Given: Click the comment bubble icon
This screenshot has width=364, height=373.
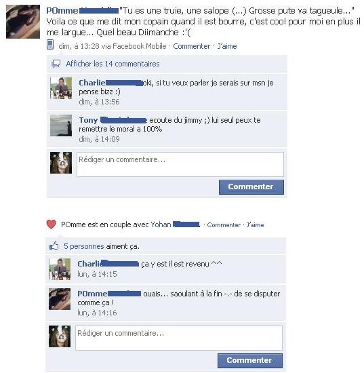Looking at the screenshot, I should pos(56,64).
